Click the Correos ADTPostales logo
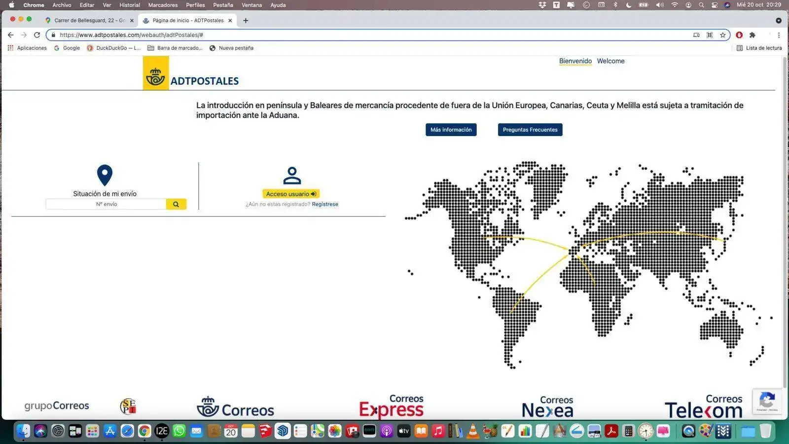 pyautogui.click(x=191, y=74)
